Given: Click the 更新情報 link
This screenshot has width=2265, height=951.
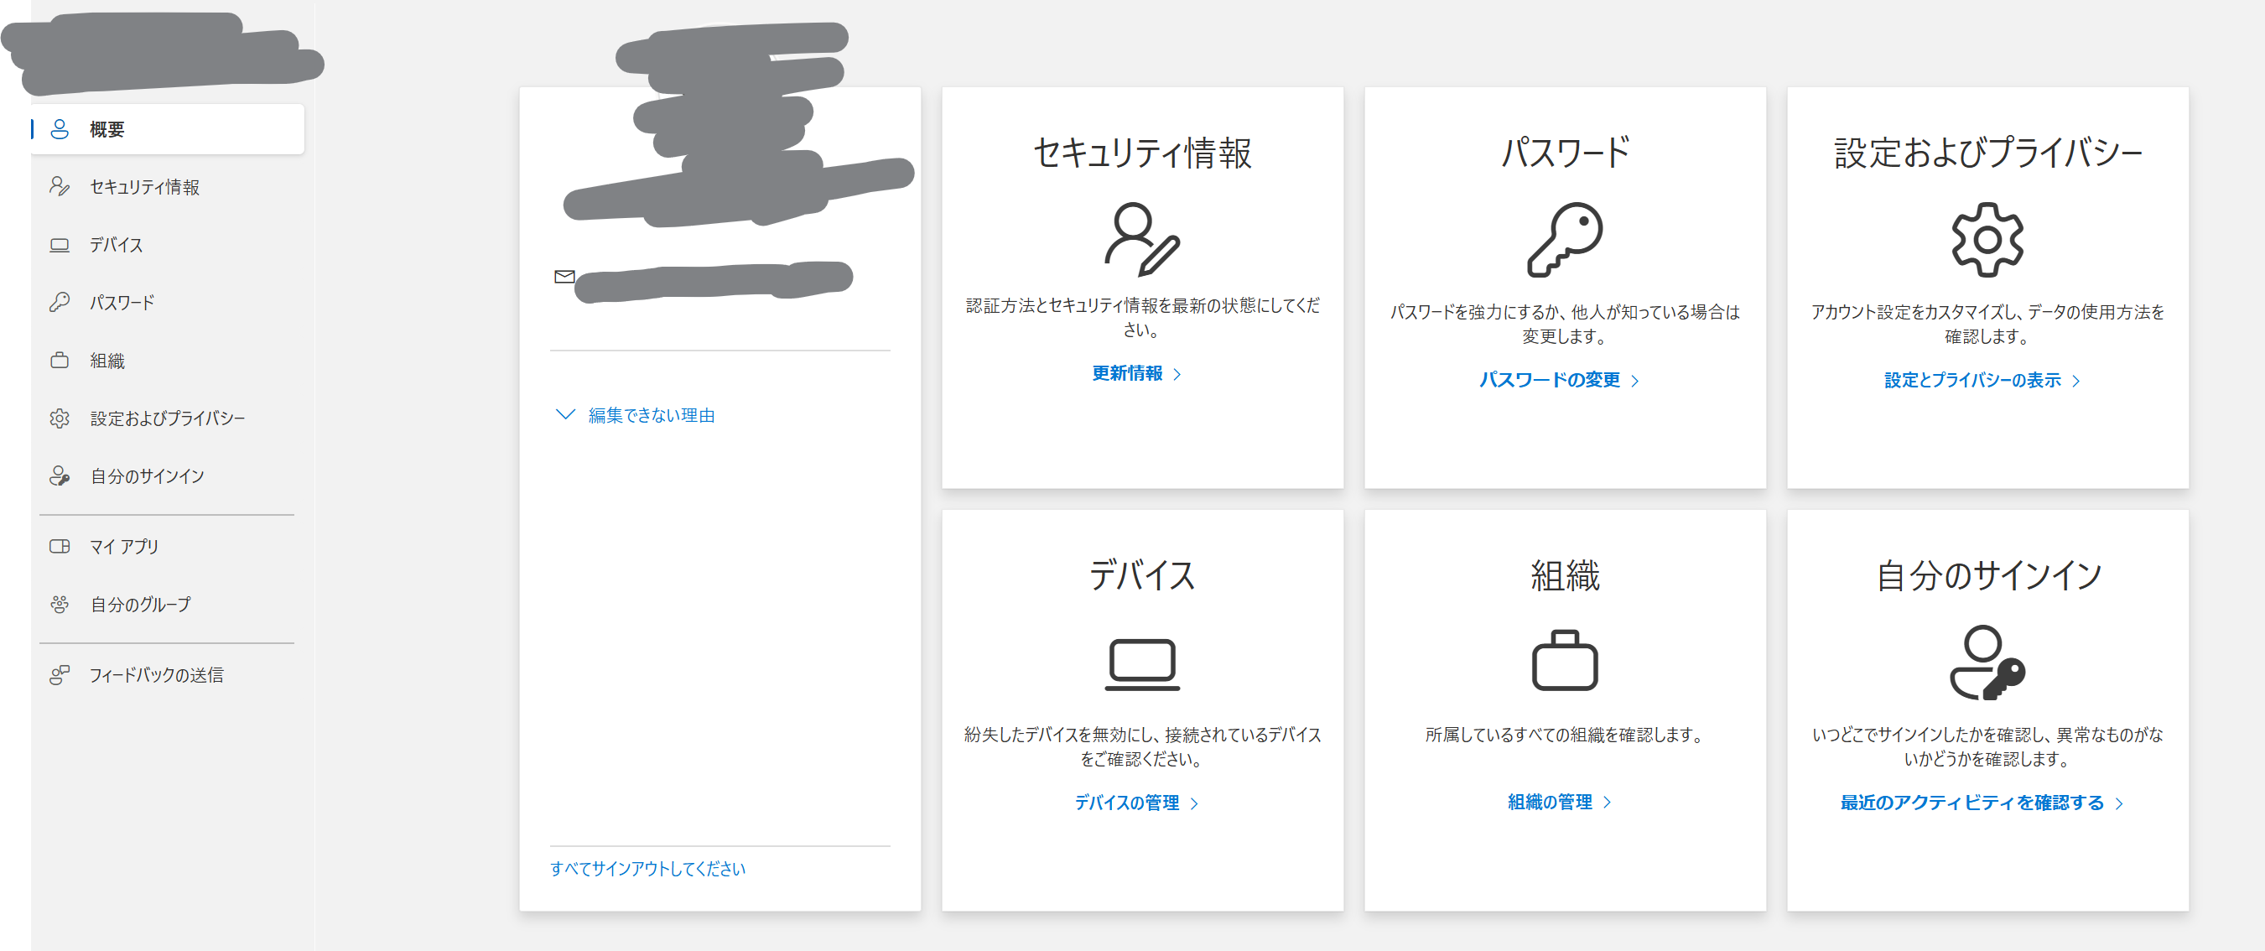Looking at the screenshot, I should [1126, 372].
